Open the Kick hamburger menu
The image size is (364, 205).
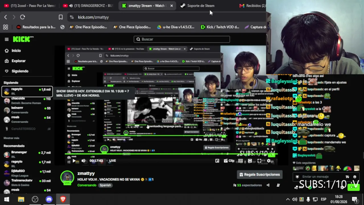click(7, 39)
